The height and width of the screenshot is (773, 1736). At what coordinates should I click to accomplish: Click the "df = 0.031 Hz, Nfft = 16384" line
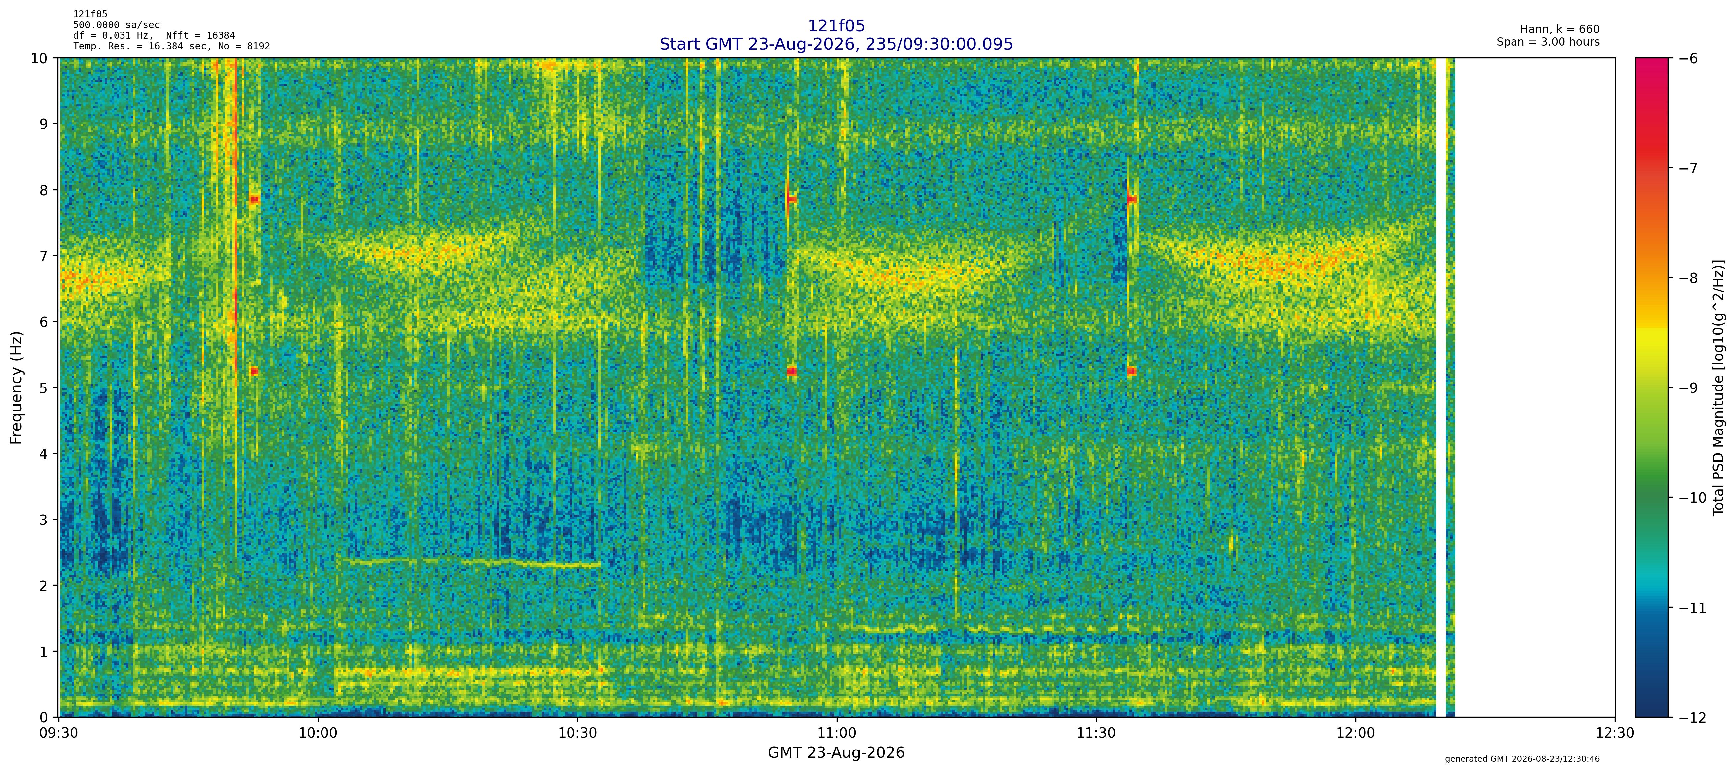[x=154, y=36]
